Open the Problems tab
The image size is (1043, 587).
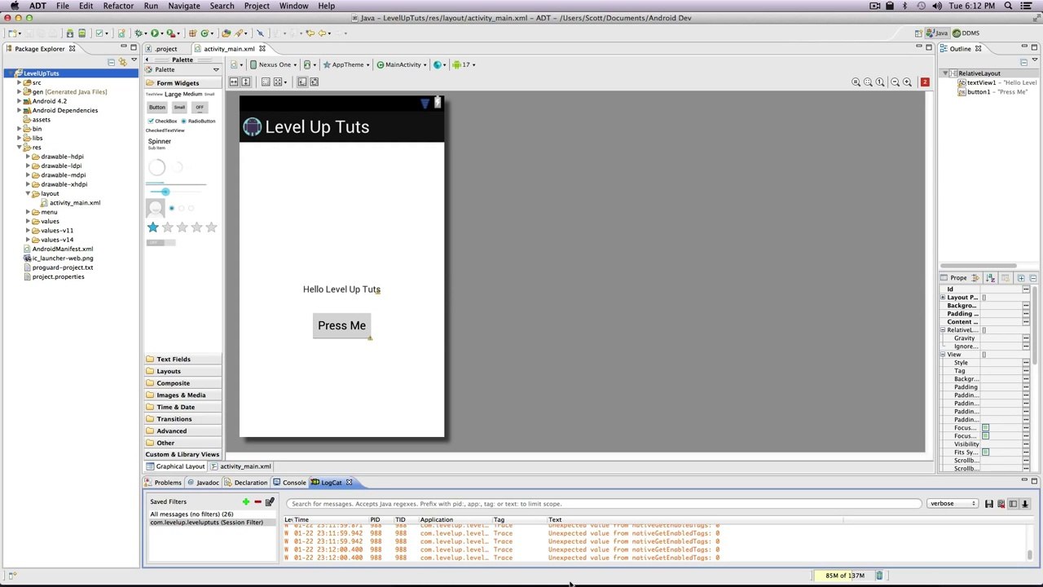coord(163,483)
